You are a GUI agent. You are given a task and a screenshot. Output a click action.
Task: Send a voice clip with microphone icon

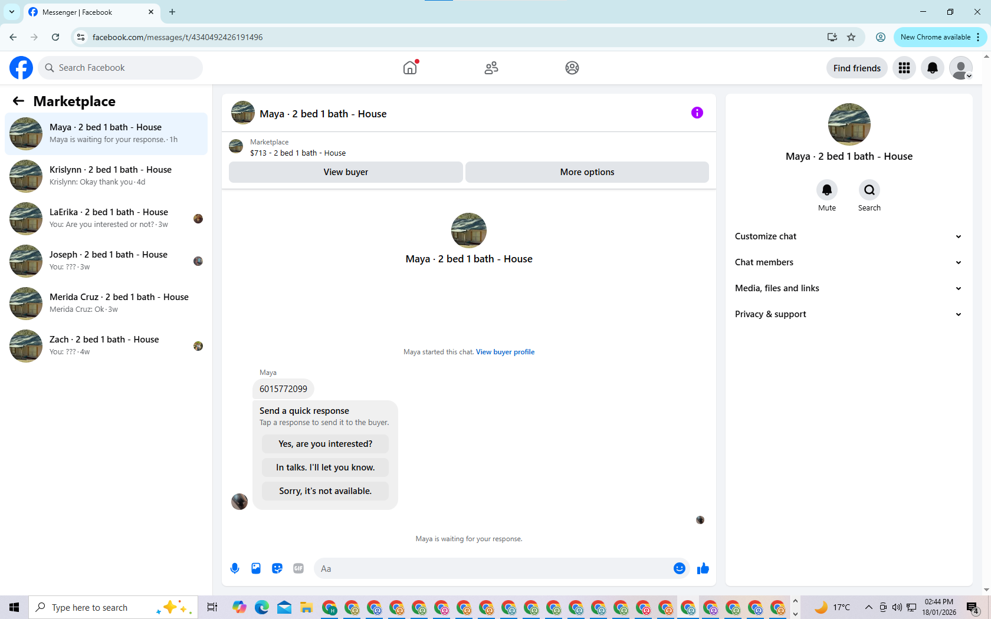pos(235,568)
